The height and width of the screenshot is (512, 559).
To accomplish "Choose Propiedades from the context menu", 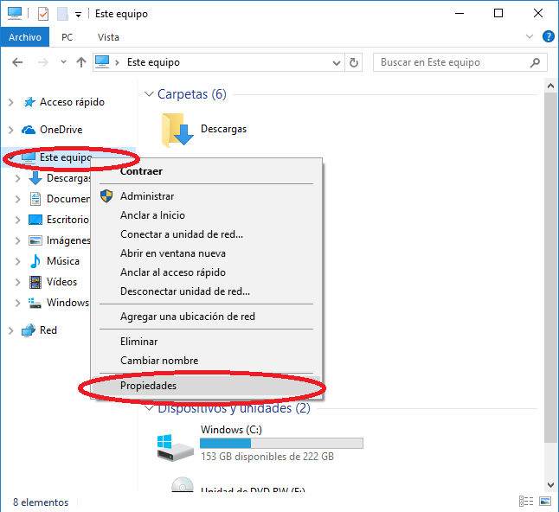I will (x=147, y=386).
